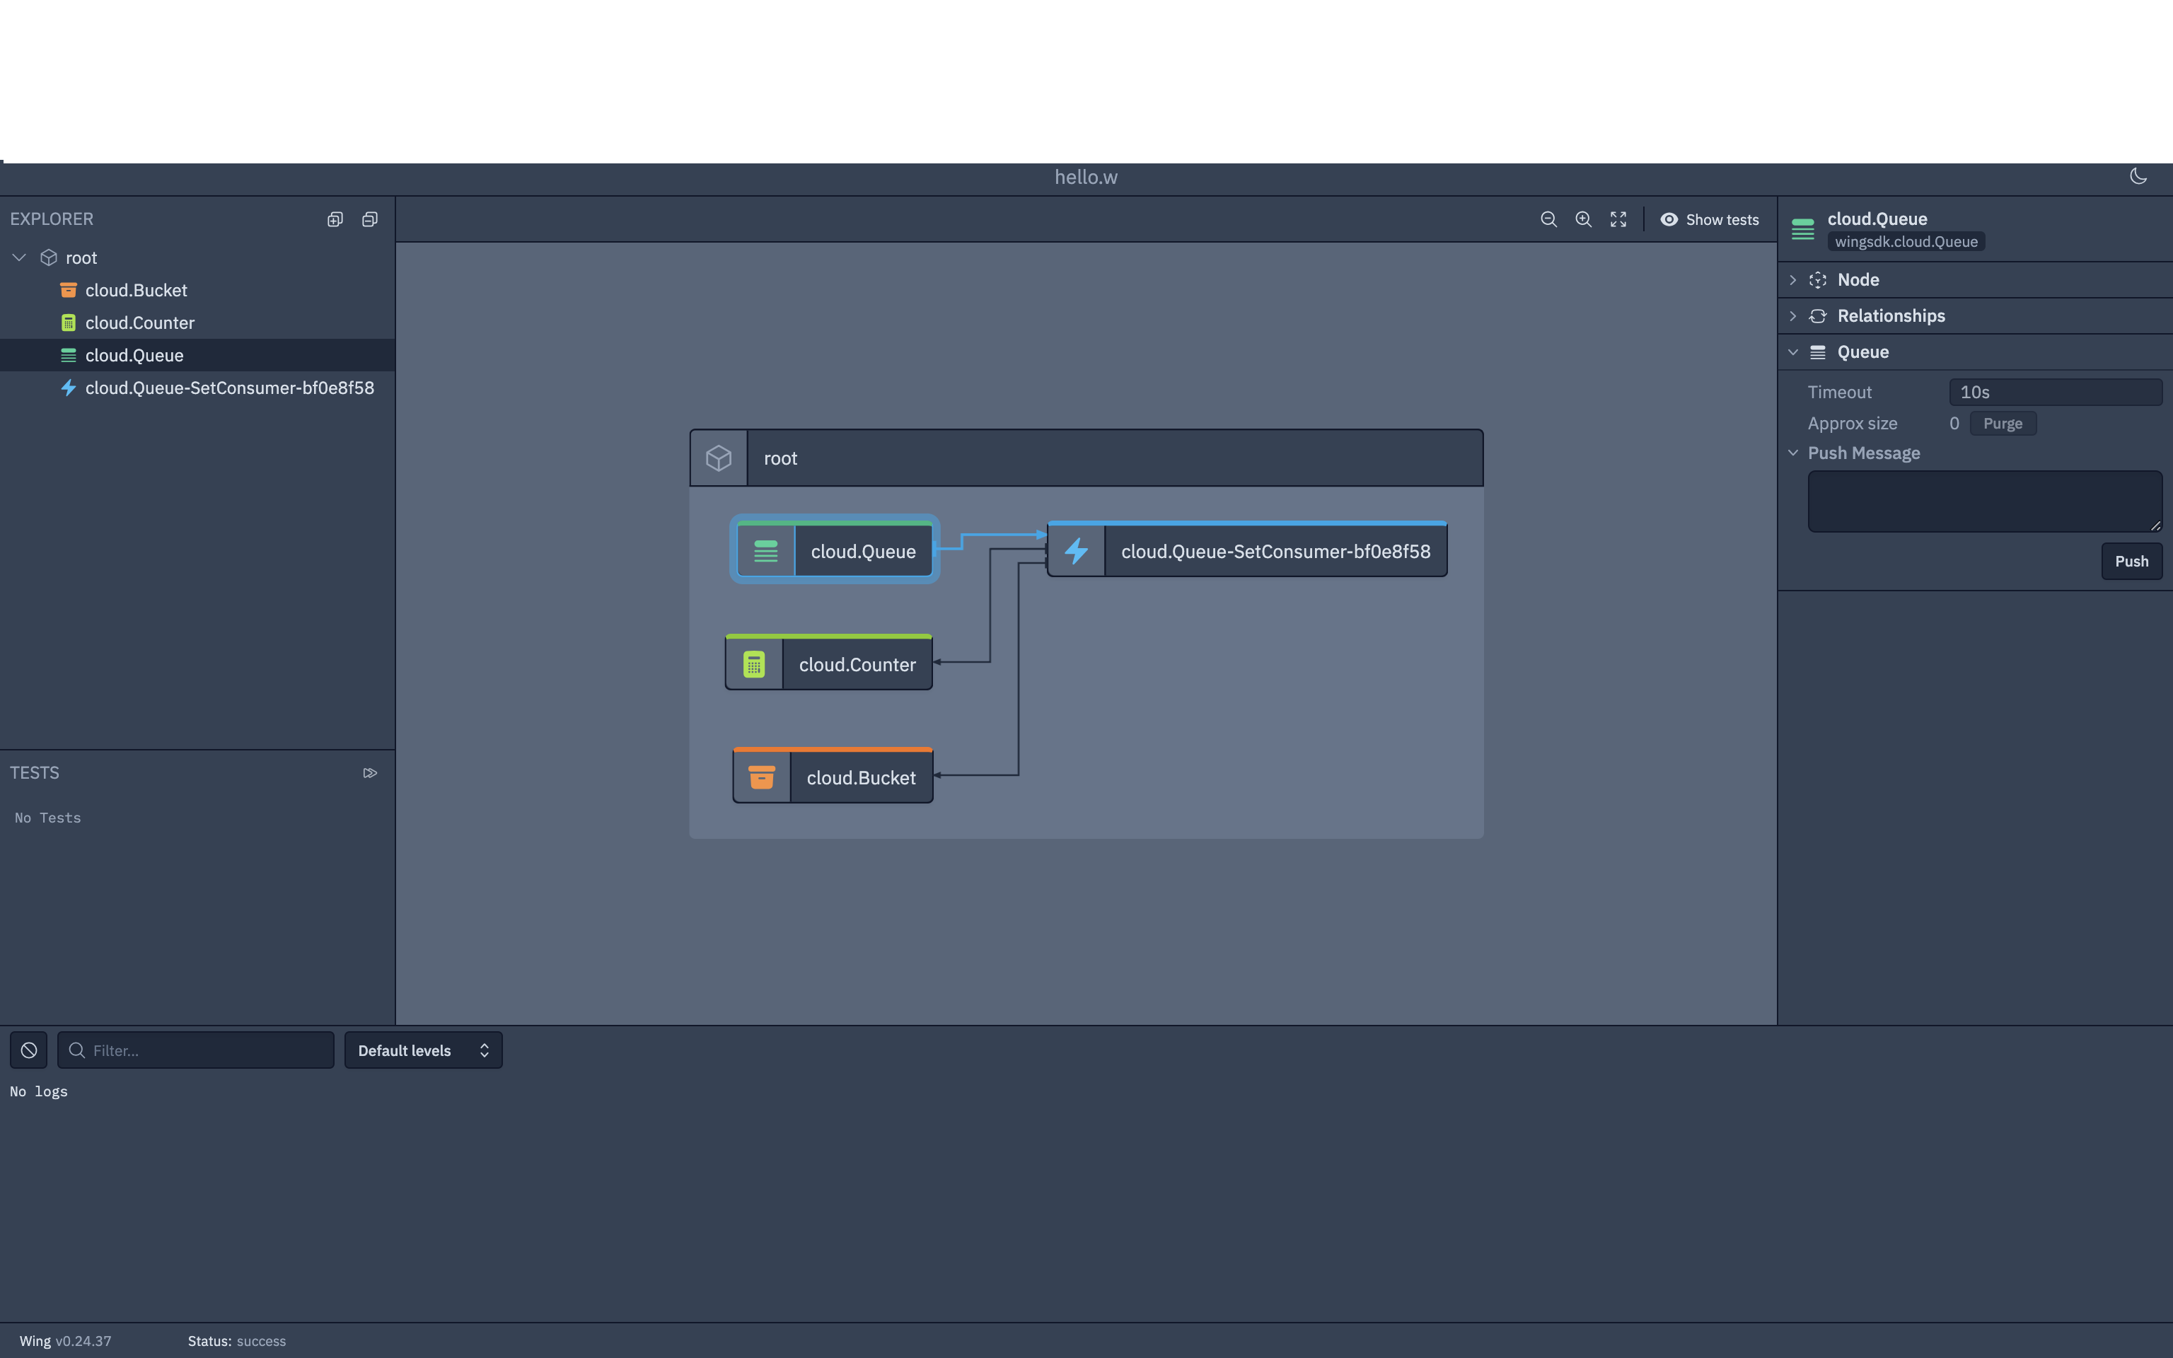Viewport: 2173px width, 1358px height.
Task: Click the clear logs icon near the filter field
Action: [28, 1049]
